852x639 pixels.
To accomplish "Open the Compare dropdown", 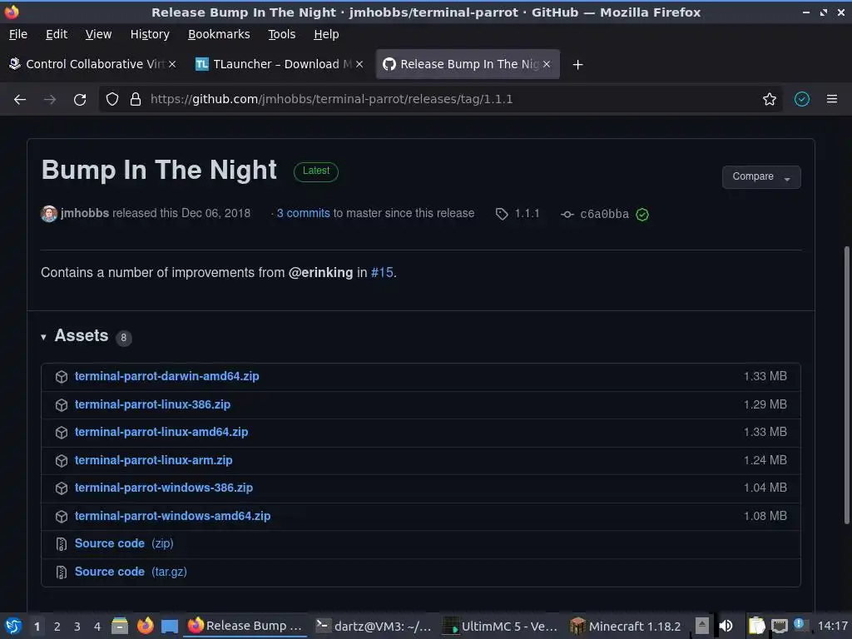I will click(x=761, y=177).
